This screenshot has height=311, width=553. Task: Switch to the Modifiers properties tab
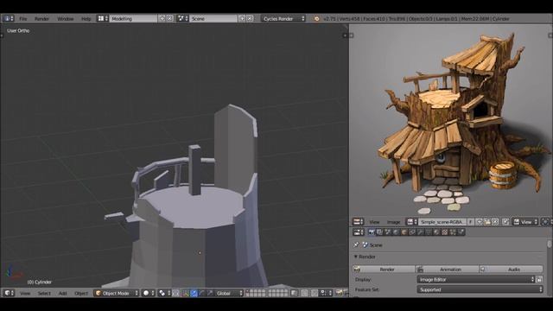coord(421,232)
